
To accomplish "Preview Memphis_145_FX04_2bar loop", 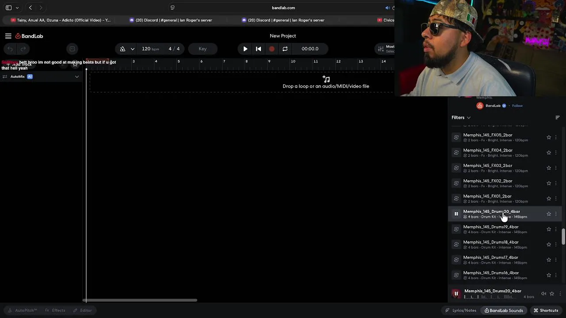I will 456,153.
